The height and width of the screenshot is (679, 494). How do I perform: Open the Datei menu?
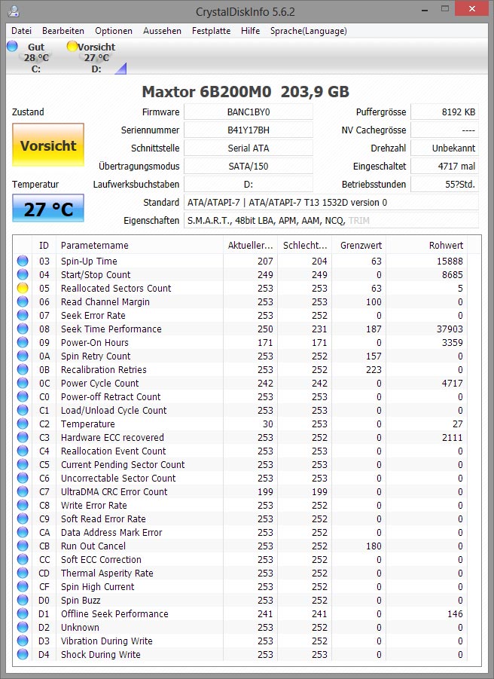pos(21,31)
